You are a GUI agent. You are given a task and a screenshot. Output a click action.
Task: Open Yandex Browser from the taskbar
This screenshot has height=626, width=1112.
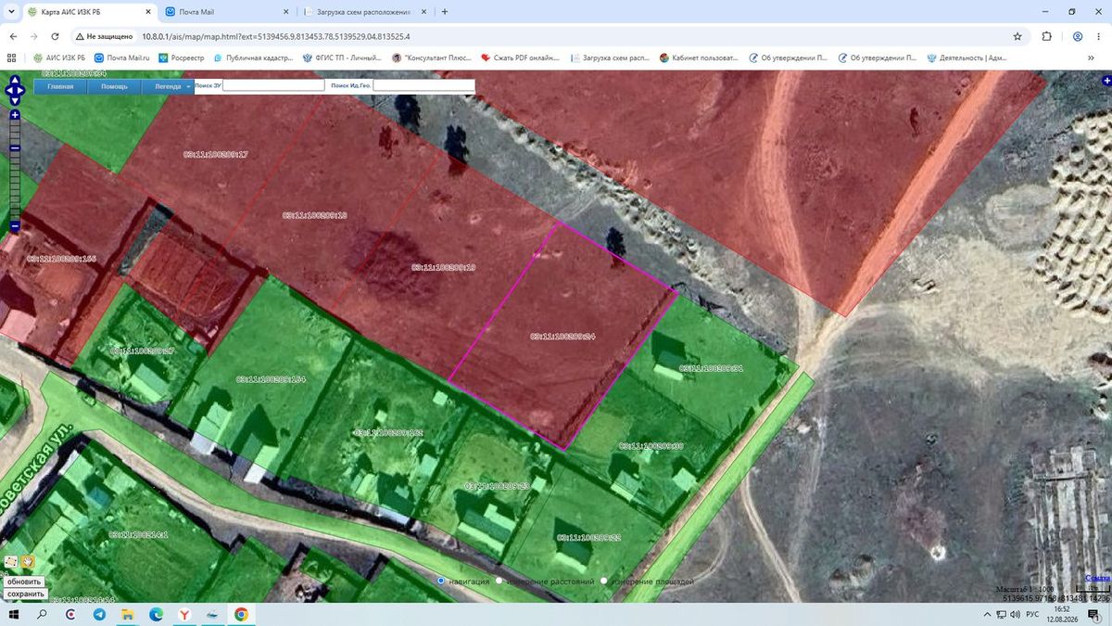(183, 614)
